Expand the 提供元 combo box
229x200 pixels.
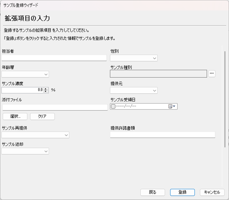tap(154, 90)
